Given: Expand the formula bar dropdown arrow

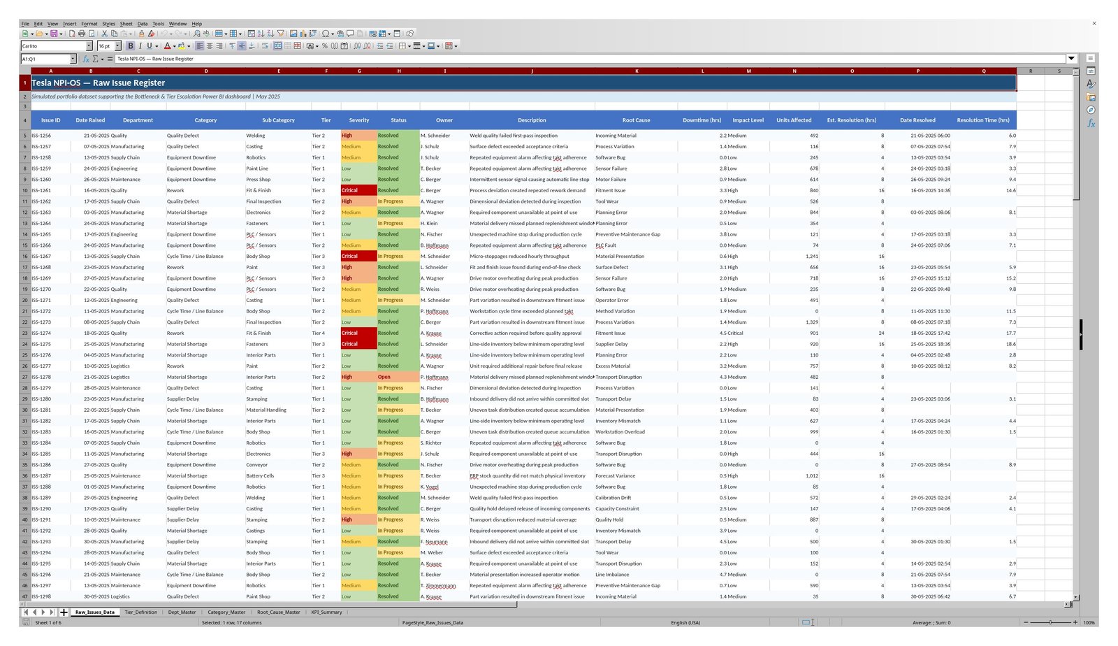Looking at the screenshot, I should click(x=1071, y=59).
